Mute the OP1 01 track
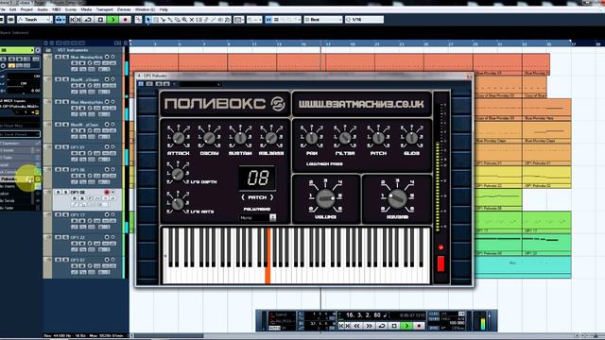The height and width of the screenshot is (340, 605). [59, 147]
